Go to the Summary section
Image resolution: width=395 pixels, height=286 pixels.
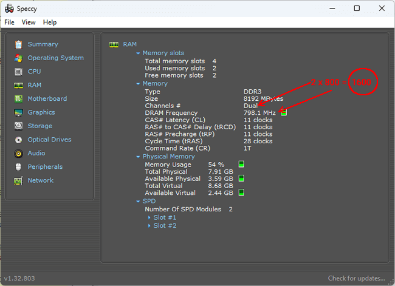(x=43, y=44)
